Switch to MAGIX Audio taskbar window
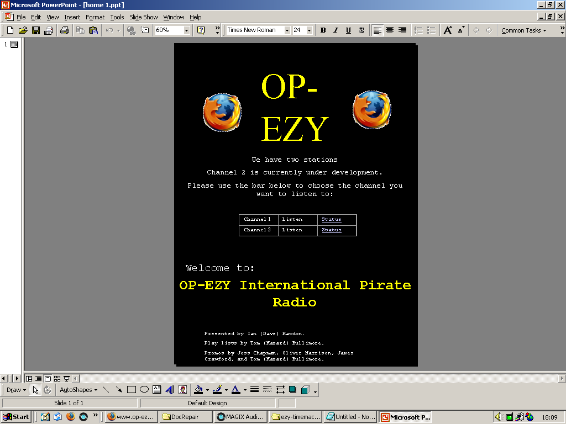The height and width of the screenshot is (424, 566). [241, 417]
